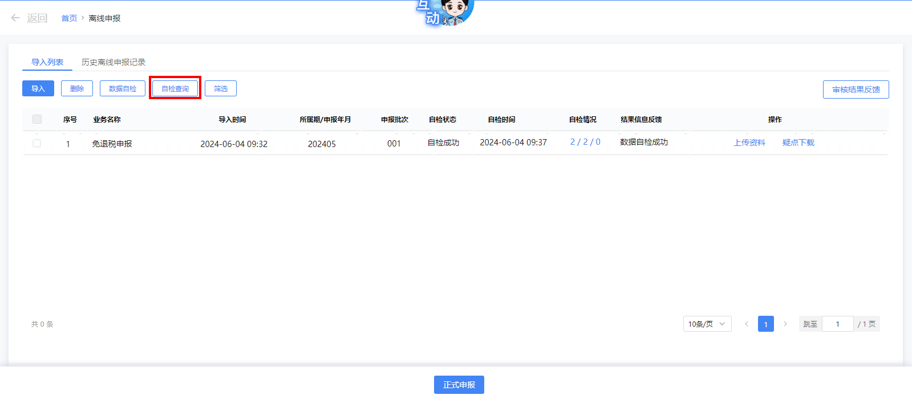Click the 导入 button
This screenshot has width=912, height=399.
[x=38, y=88]
